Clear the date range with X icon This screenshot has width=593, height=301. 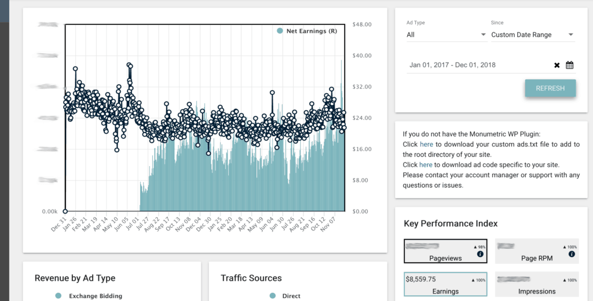pyautogui.click(x=557, y=65)
